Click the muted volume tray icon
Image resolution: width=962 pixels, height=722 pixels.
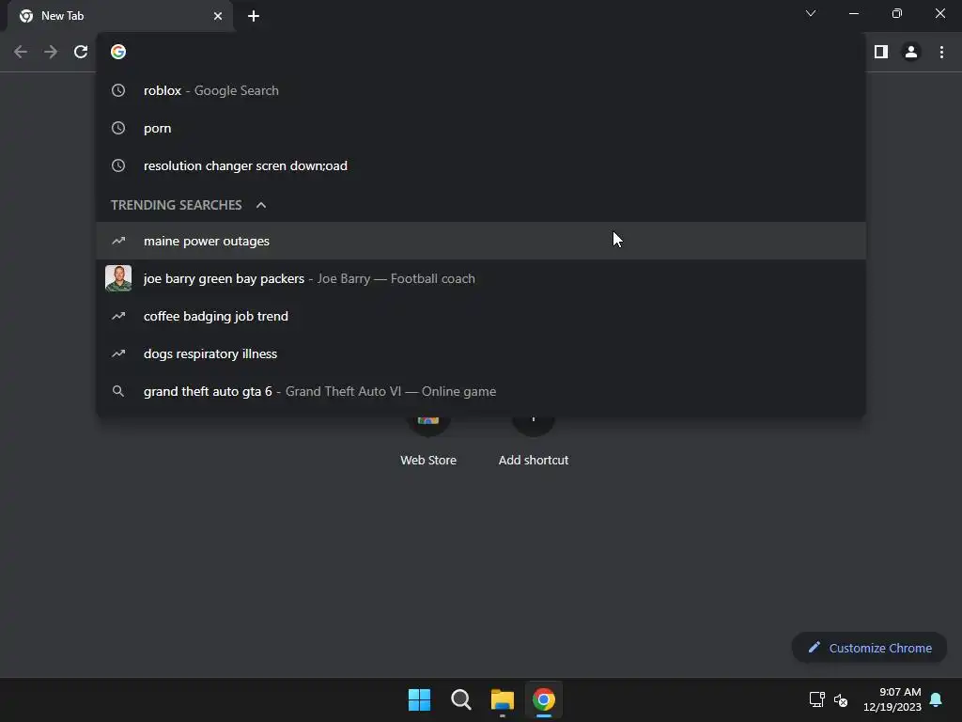pyautogui.click(x=841, y=699)
